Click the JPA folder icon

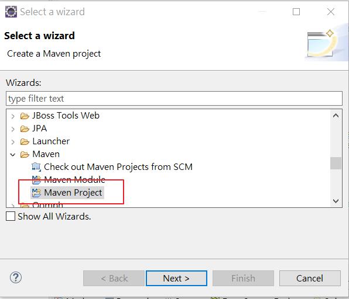pyautogui.click(x=25, y=128)
